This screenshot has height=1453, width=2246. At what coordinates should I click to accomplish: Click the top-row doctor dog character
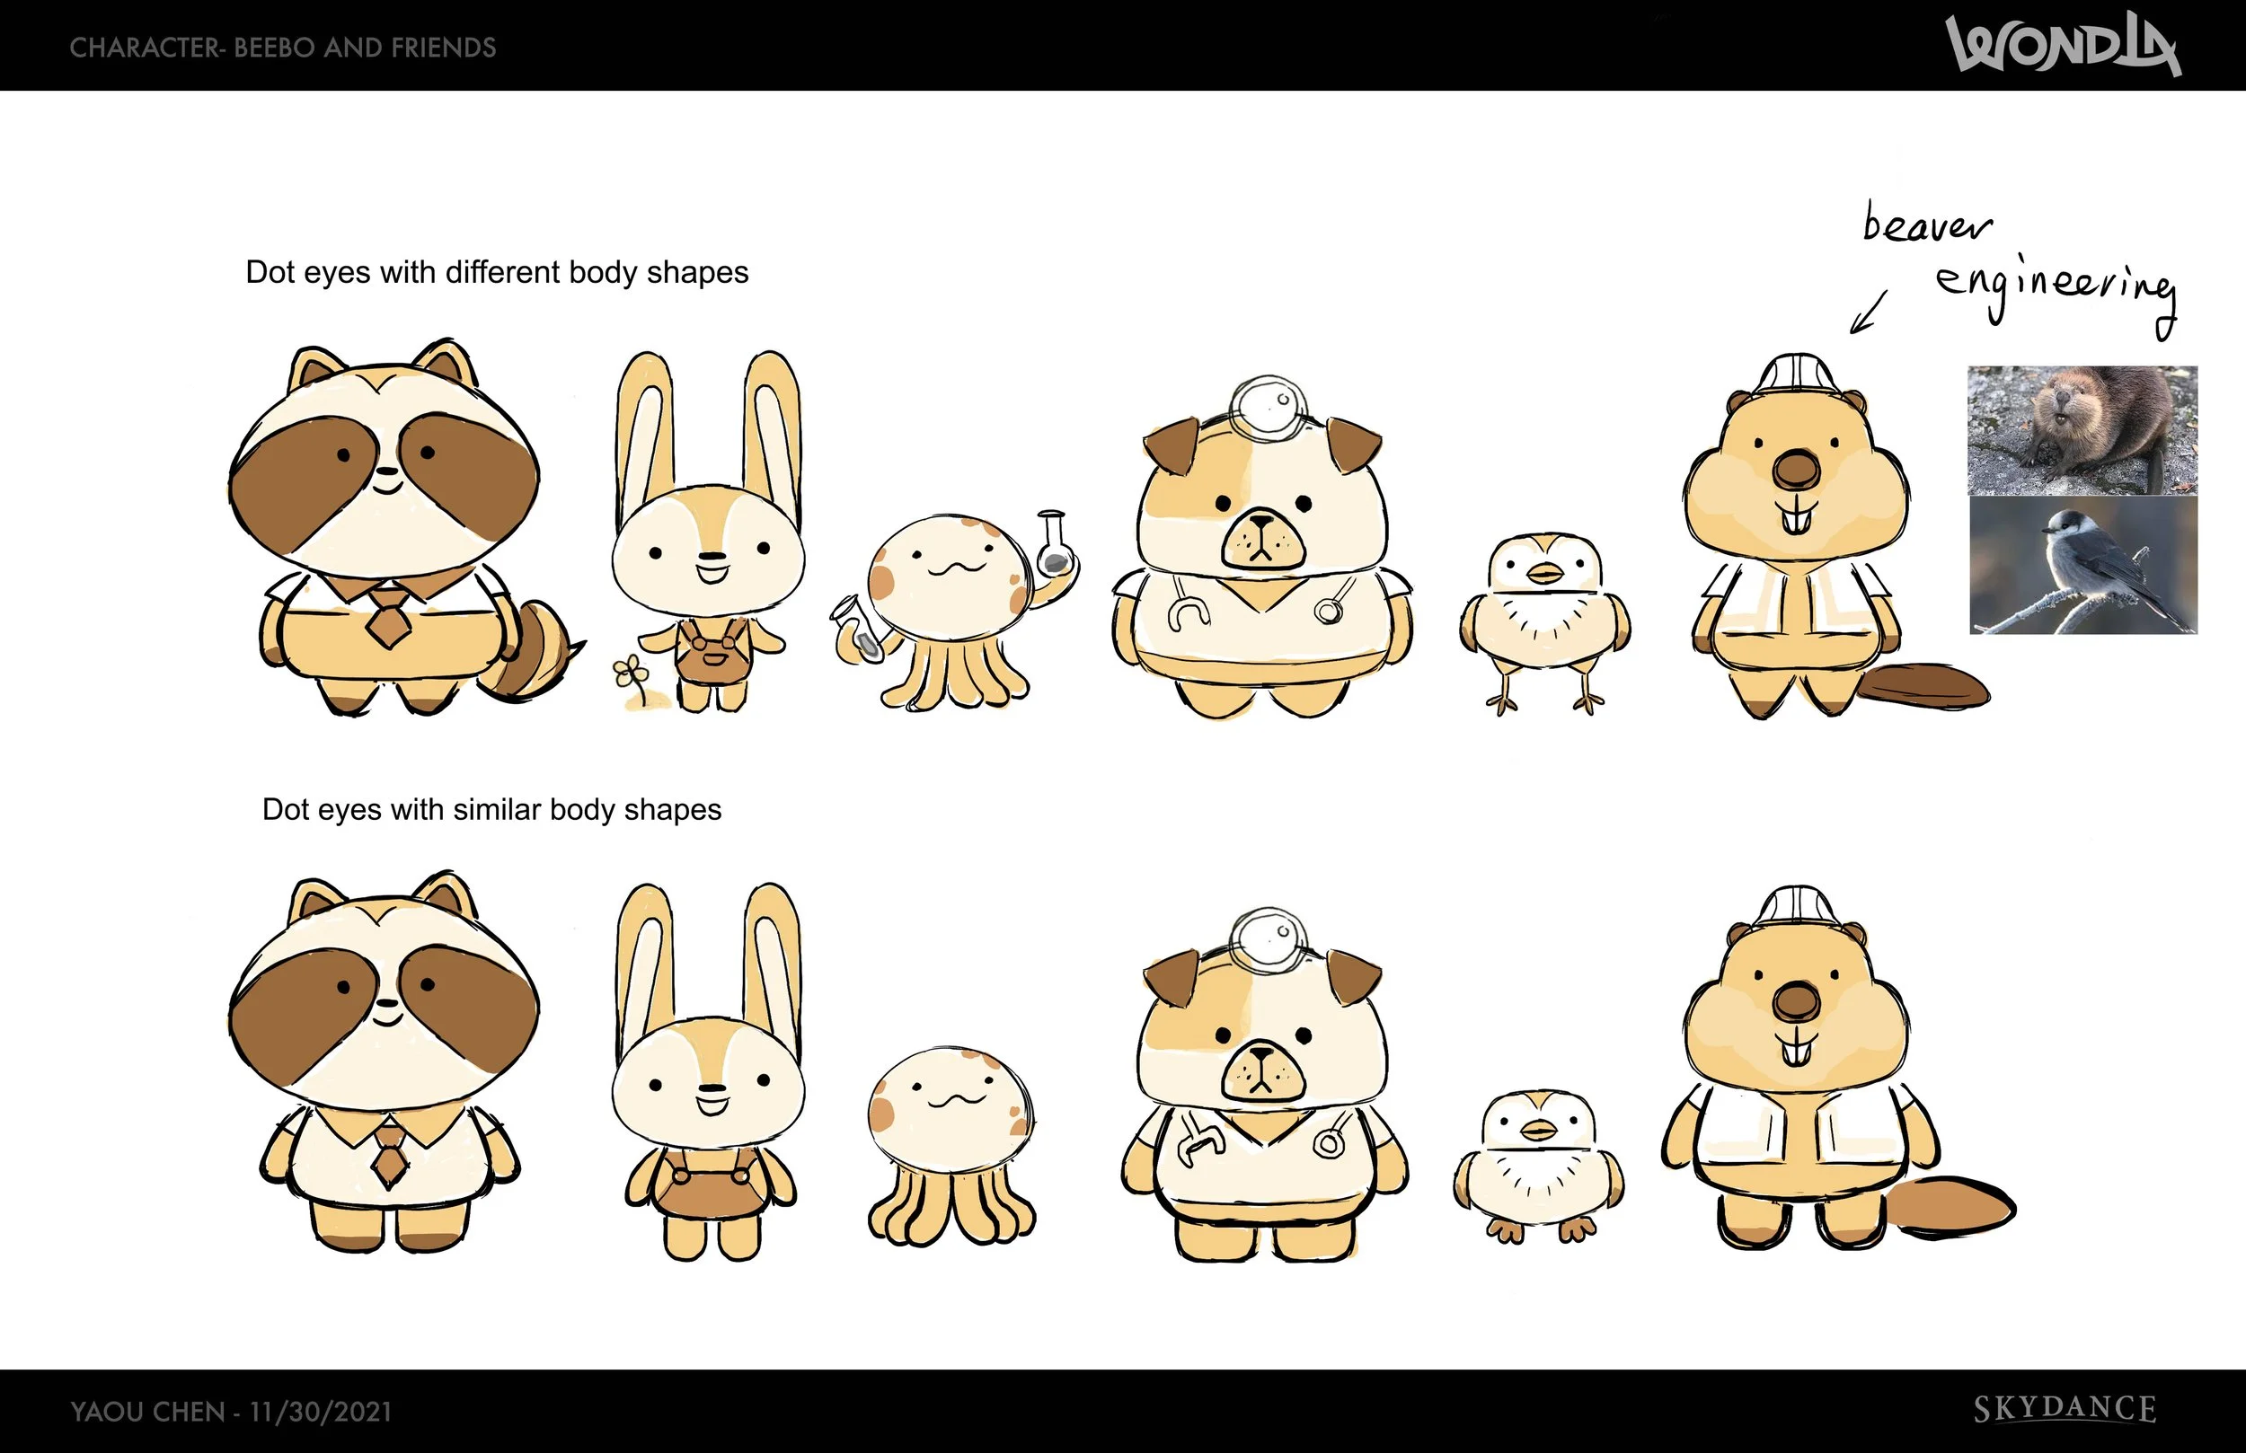click(1260, 557)
